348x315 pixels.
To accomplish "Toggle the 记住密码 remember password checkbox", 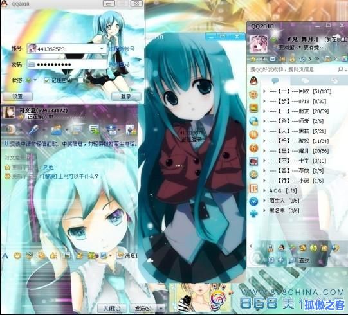I will click(x=46, y=80).
